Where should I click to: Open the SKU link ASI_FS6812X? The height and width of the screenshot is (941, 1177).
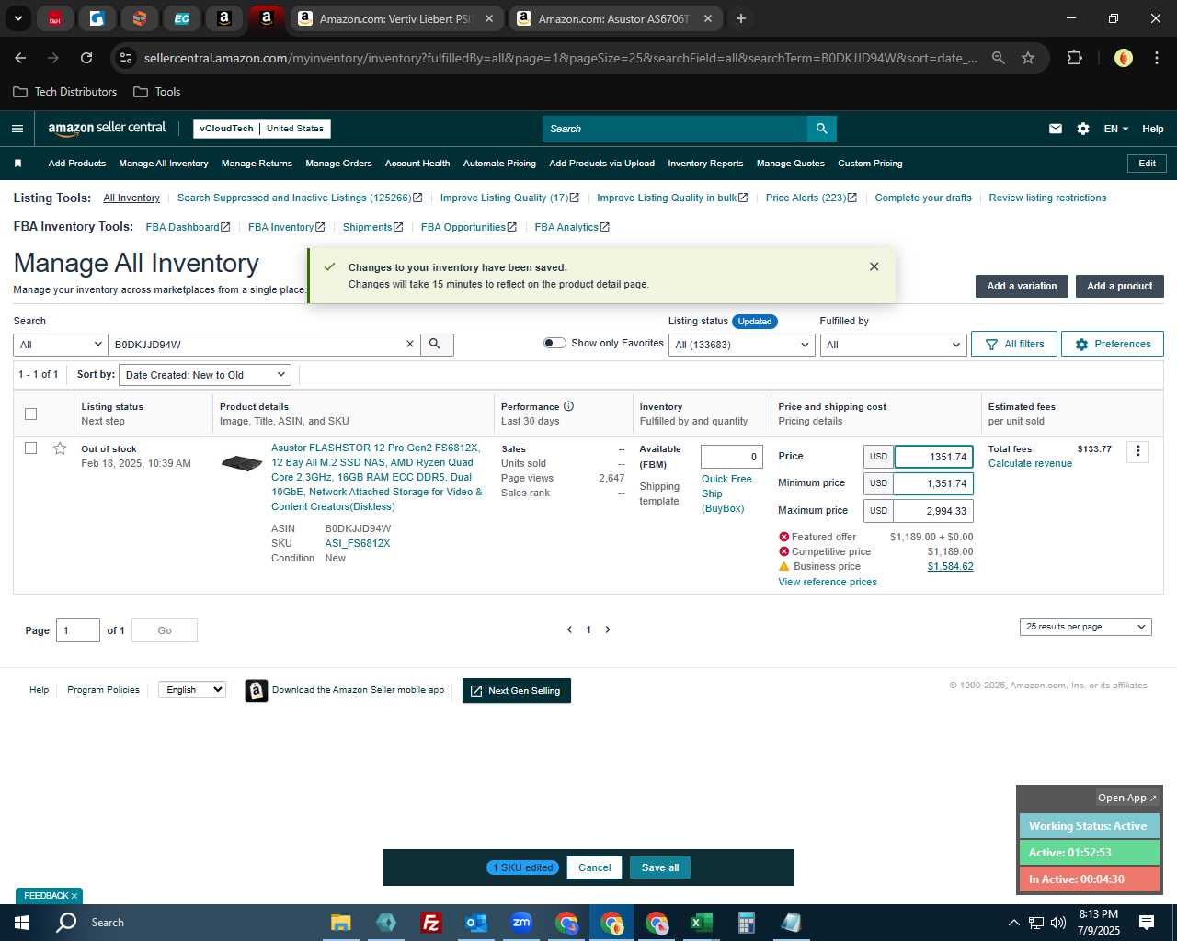(358, 543)
